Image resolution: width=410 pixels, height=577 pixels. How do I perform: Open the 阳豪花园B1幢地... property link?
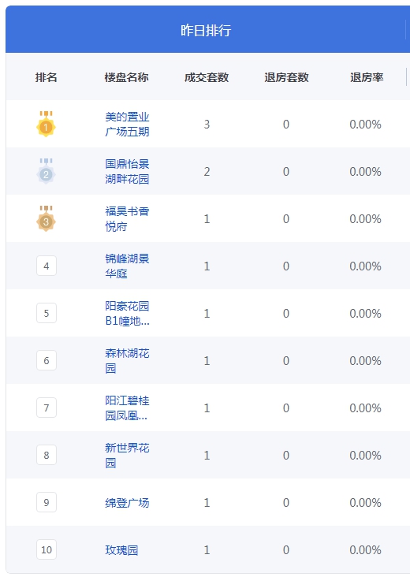pos(127,313)
